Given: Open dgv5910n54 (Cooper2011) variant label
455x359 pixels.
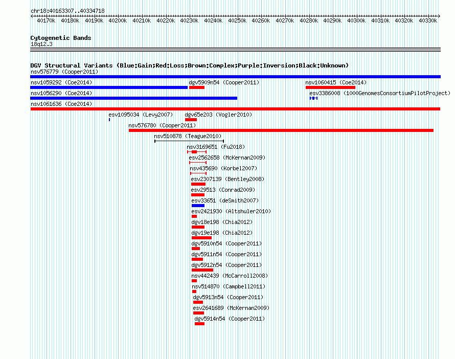Looking at the screenshot, I should 226,243.
